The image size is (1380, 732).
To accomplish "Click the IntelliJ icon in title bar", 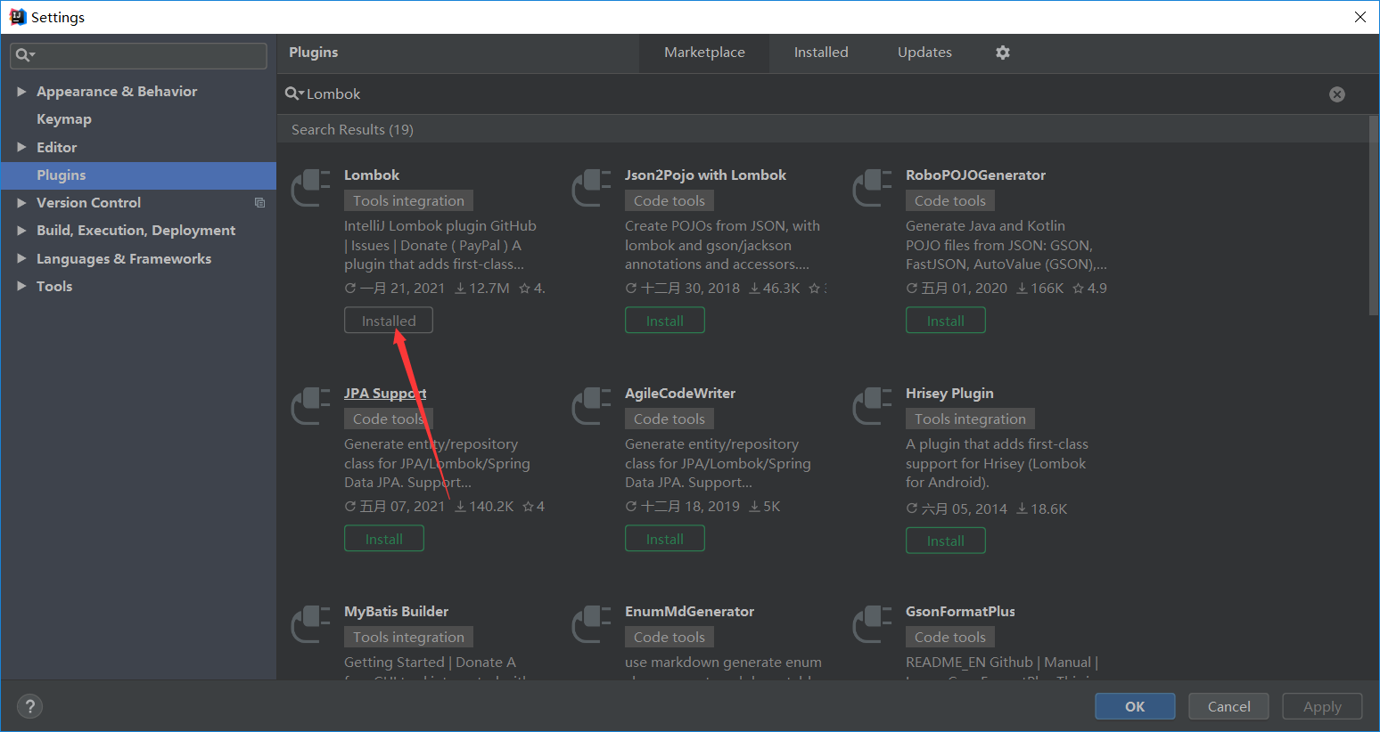I will (x=17, y=17).
